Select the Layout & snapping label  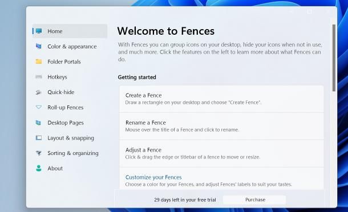tap(71, 138)
